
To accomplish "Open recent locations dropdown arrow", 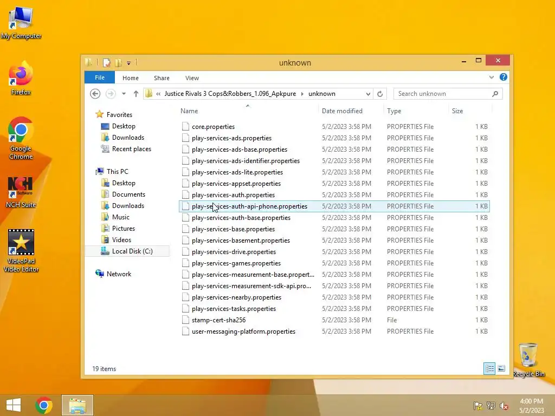I will pyautogui.click(x=124, y=94).
